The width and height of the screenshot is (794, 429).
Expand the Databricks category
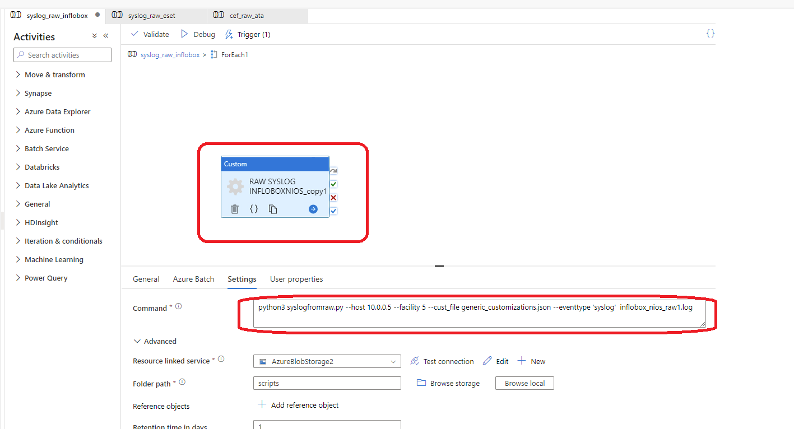[x=37, y=167]
